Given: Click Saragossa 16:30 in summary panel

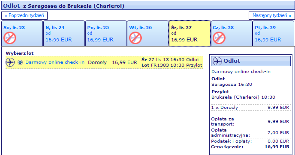Looking at the screenshot, I should coord(232,85).
